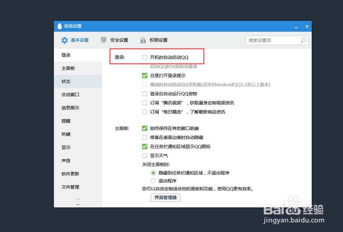The image size is (343, 232).
Task: Disable 总是打开登录提示 option
Action: [x=144, y=76]
